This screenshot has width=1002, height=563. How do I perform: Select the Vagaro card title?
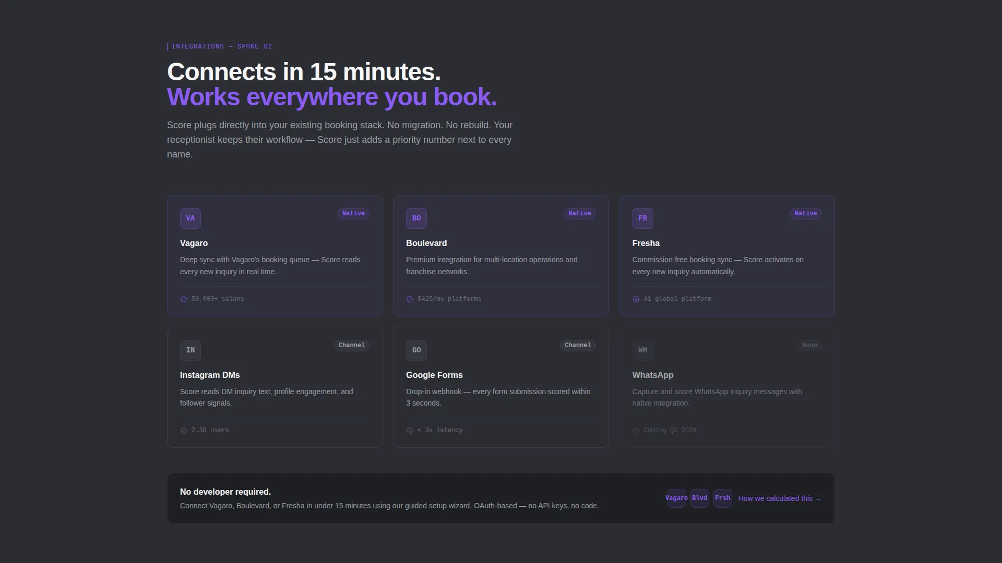point(194,243)
